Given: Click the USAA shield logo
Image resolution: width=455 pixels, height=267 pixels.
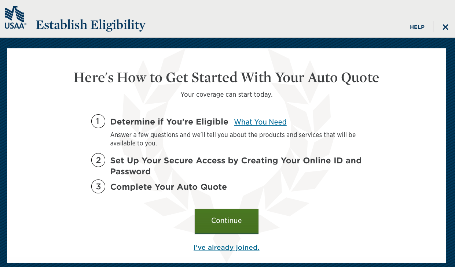Looking at the screenshot, I should [x=15, y=16].
